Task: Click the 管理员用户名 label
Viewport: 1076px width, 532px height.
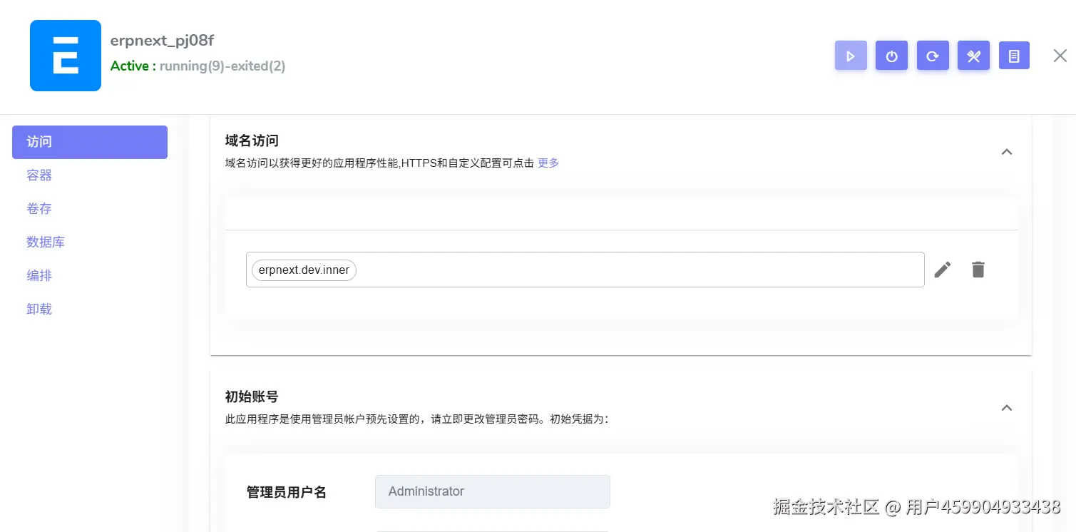Action: [x=287, y=492]
